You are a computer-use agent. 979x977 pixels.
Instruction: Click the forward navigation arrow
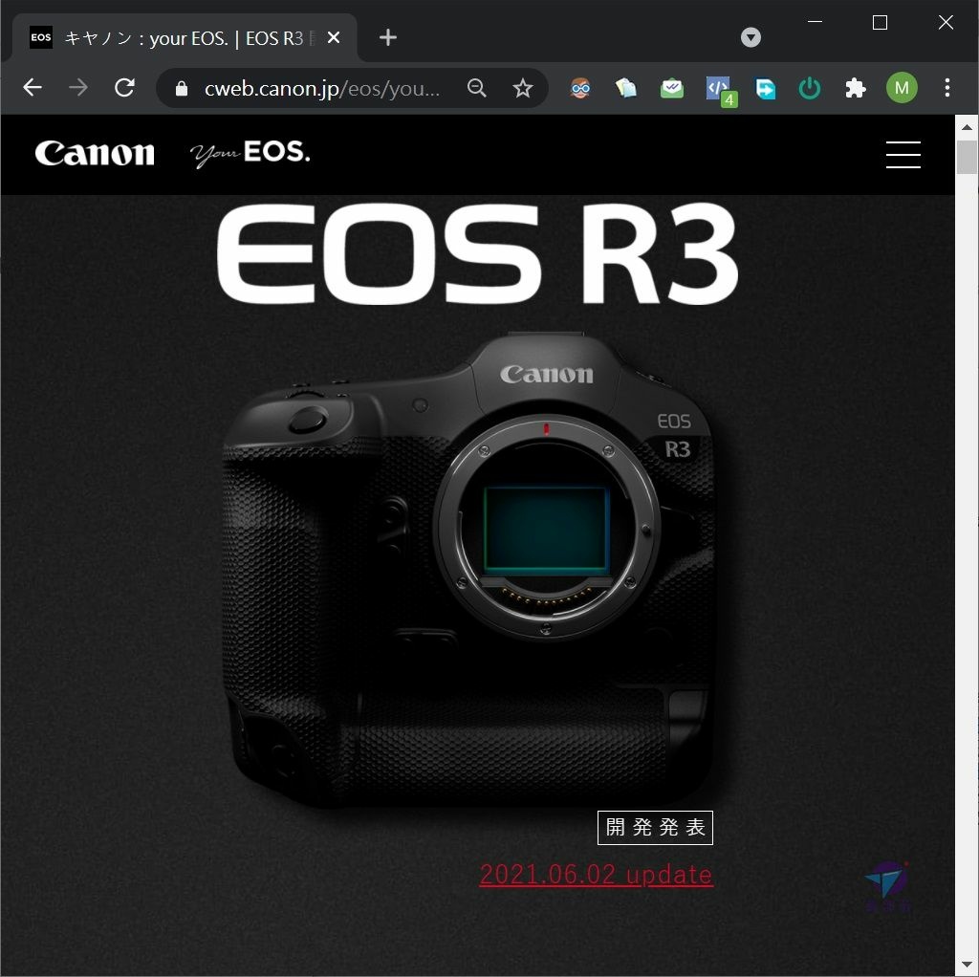[x=78, y=87]
